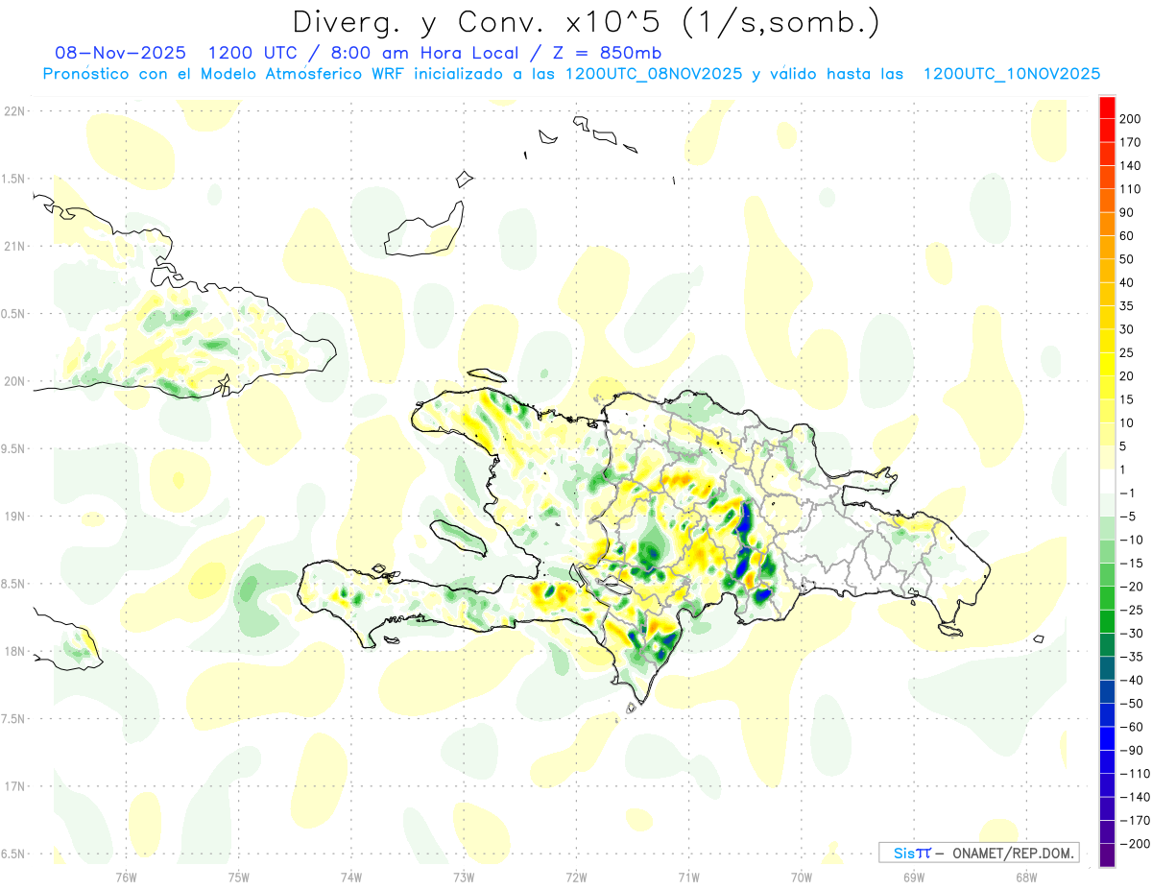Click the '21N' latitude label
Viewport: 1152px width, 890px height.
(14, 246)
